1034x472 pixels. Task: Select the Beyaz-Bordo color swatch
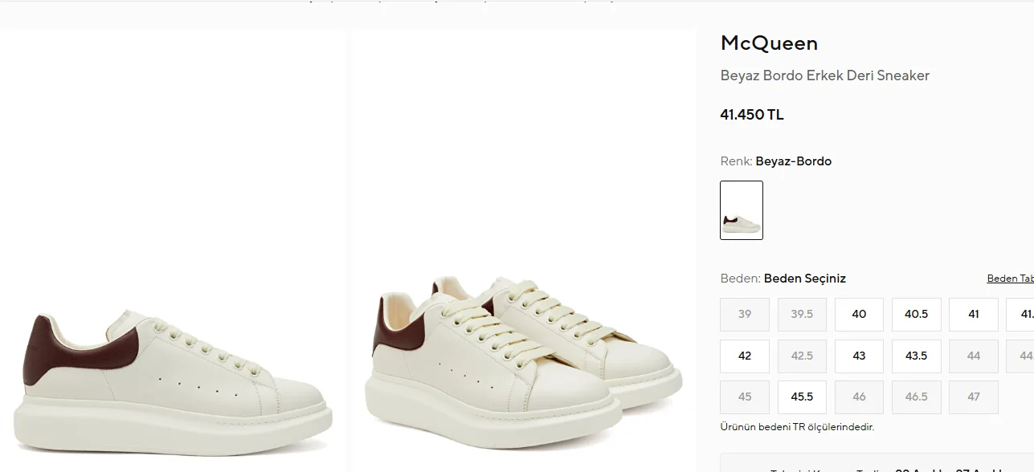point(741,210)
